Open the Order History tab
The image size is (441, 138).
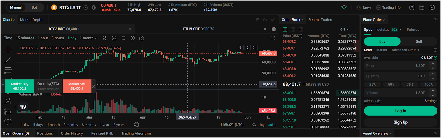click(x=72, y=133)
